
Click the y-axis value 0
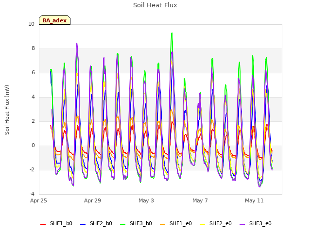33,146
